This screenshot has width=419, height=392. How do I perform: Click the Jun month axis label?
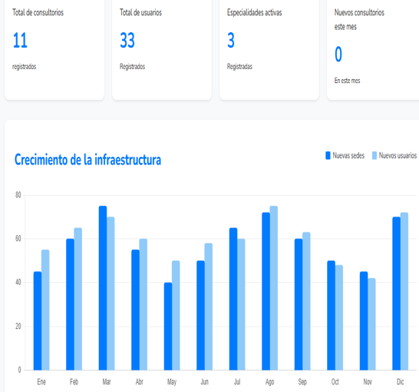205,381
